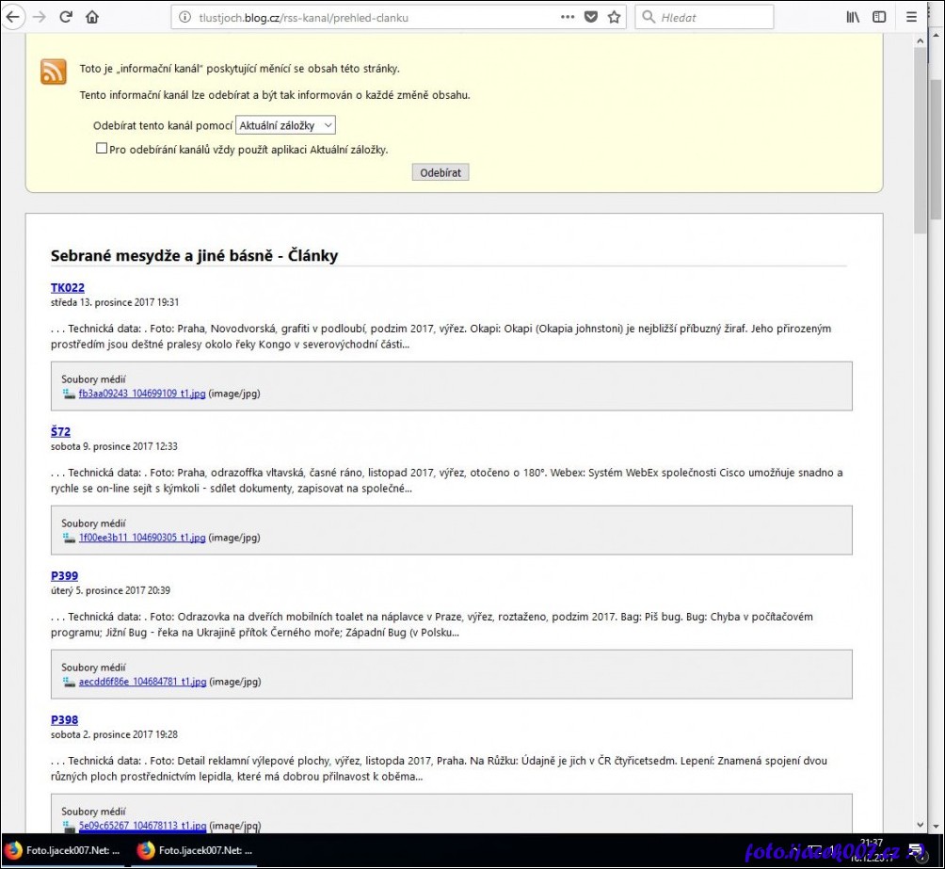Open the P399 article link
This screenshot has width=945, height=869.
tap(64, 576)
